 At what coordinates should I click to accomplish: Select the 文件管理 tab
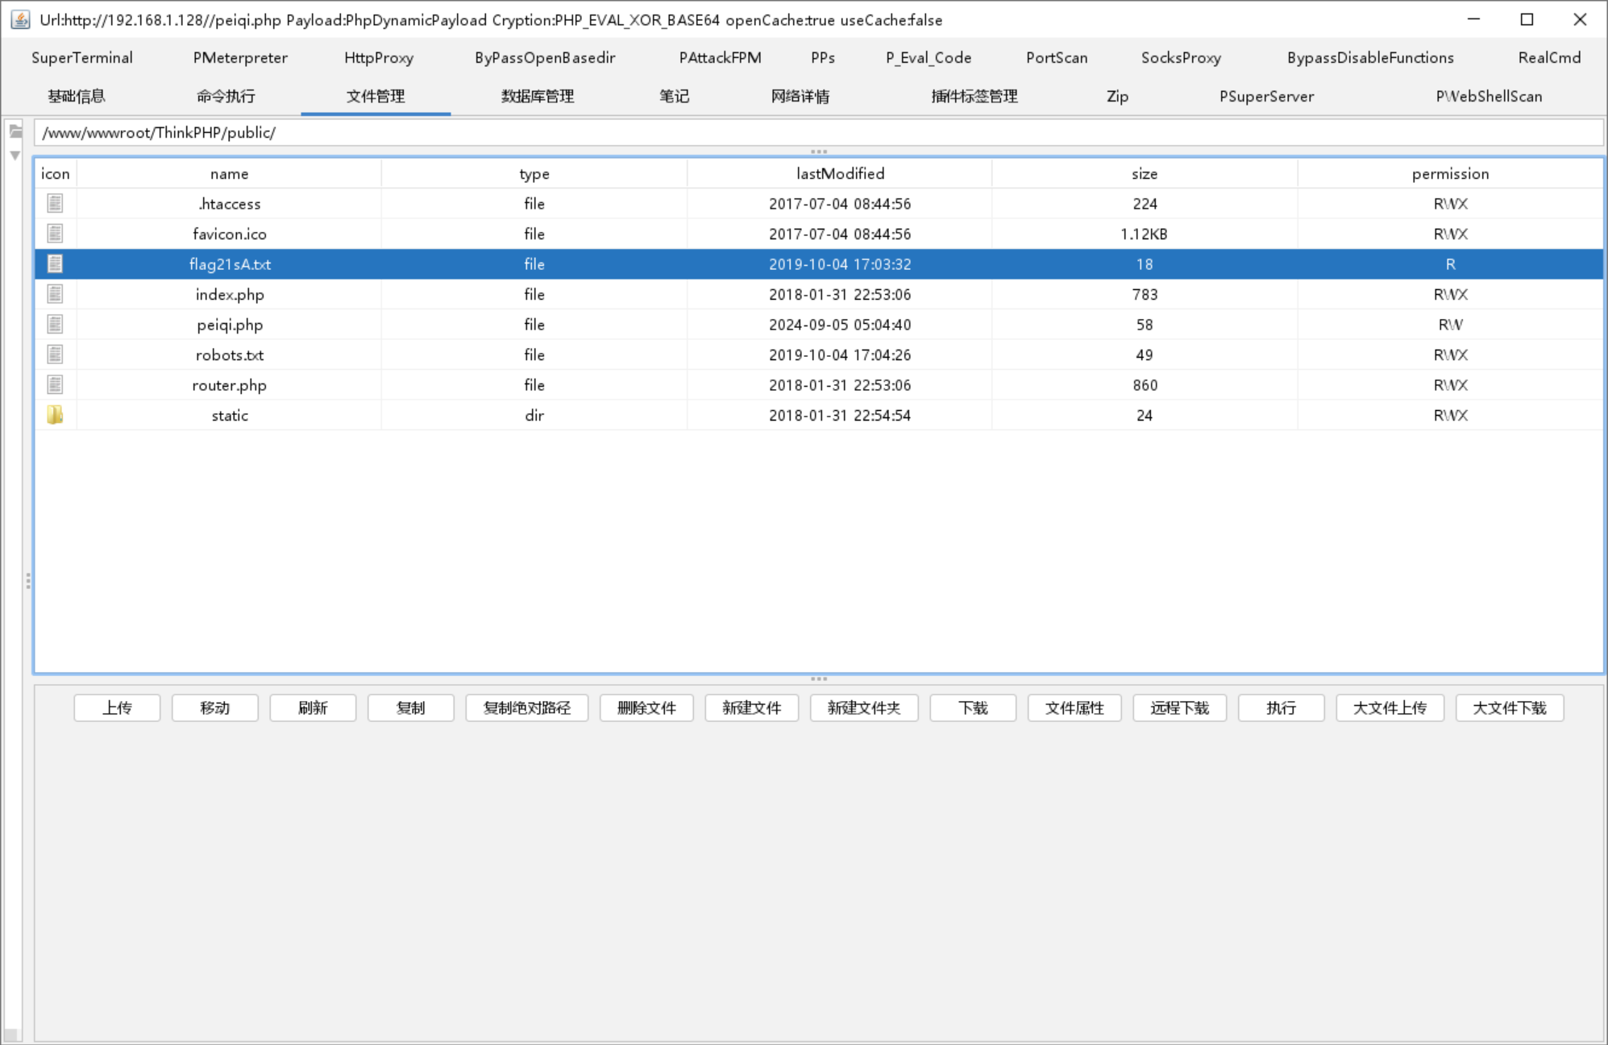coord(376,97)
